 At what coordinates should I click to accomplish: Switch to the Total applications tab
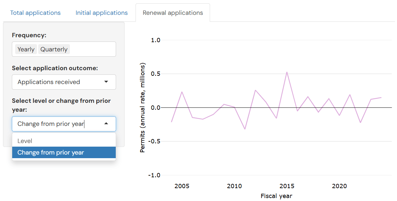click(x=35, y=13)
